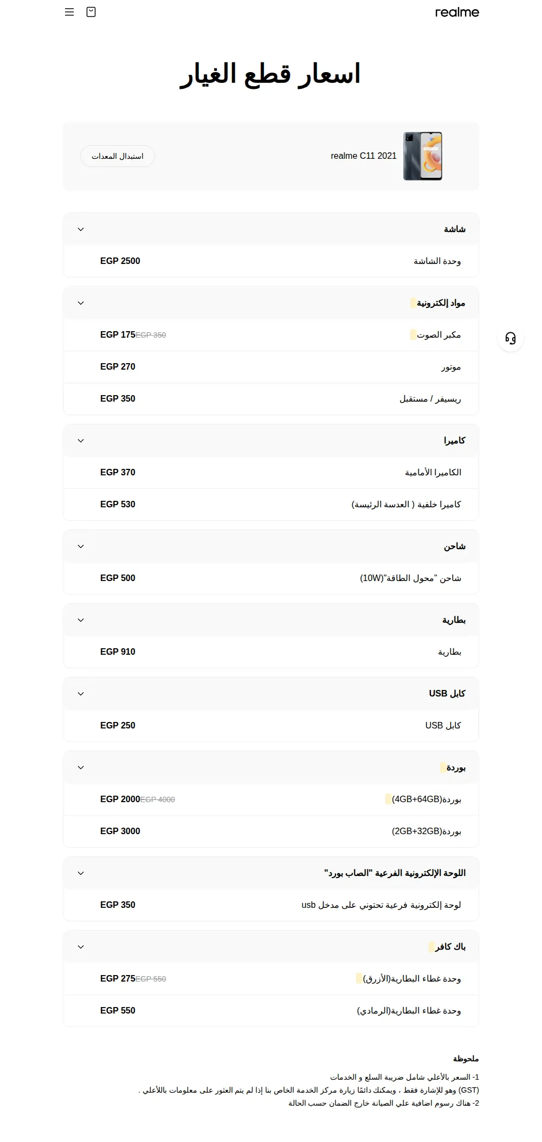The image size is (542, 1142).
Task: Collapse the شاشة section chevron
Action: point(81,229)
